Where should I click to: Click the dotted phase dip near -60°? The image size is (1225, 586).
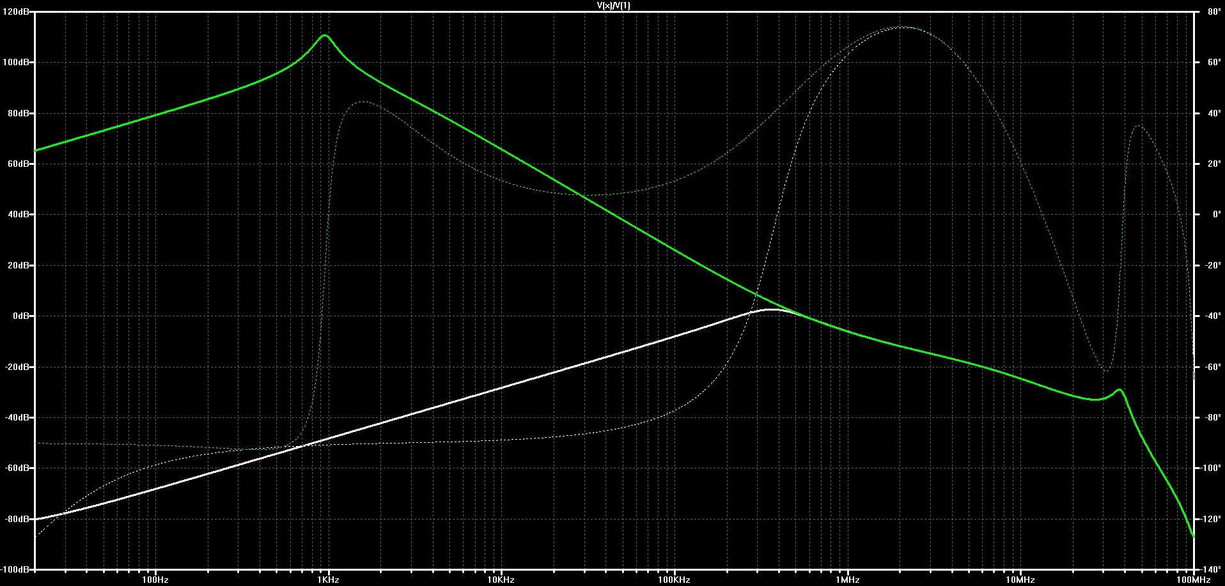(1107, 370)
